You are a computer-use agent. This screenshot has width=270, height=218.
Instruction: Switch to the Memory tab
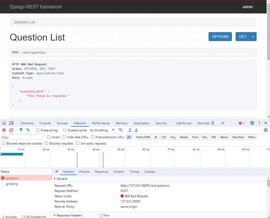121,123
